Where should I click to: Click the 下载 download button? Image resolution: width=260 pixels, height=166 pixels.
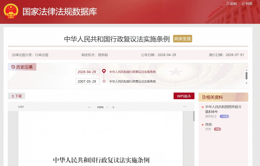pos(16,96)
